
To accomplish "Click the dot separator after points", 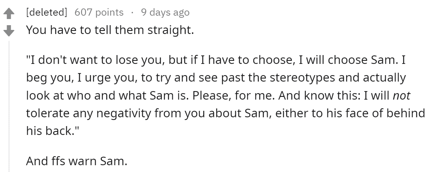I will click(x=132, y=13).
